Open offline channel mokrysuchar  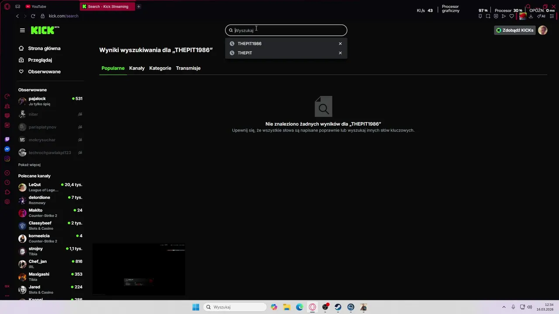(50, 140)
